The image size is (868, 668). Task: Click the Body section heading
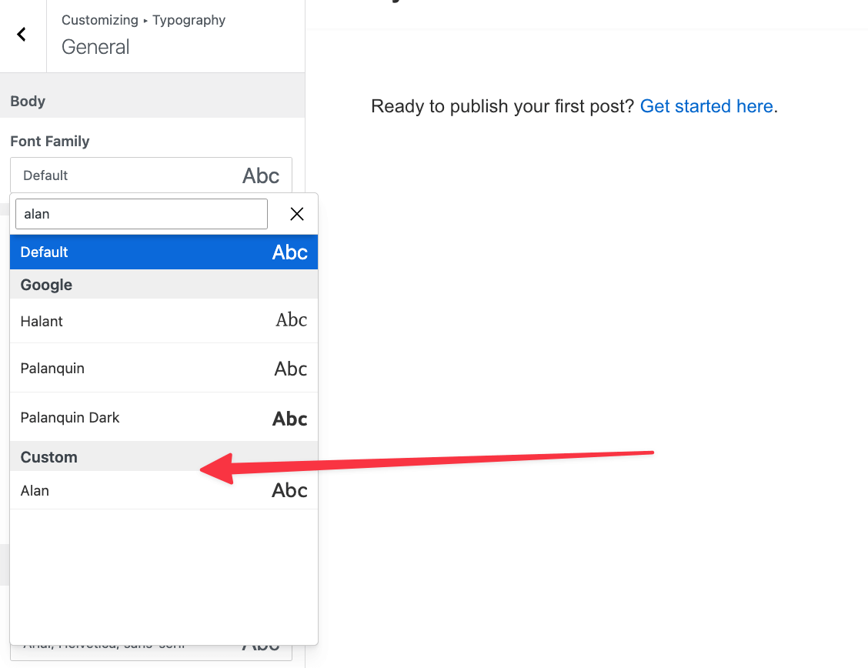28,102
